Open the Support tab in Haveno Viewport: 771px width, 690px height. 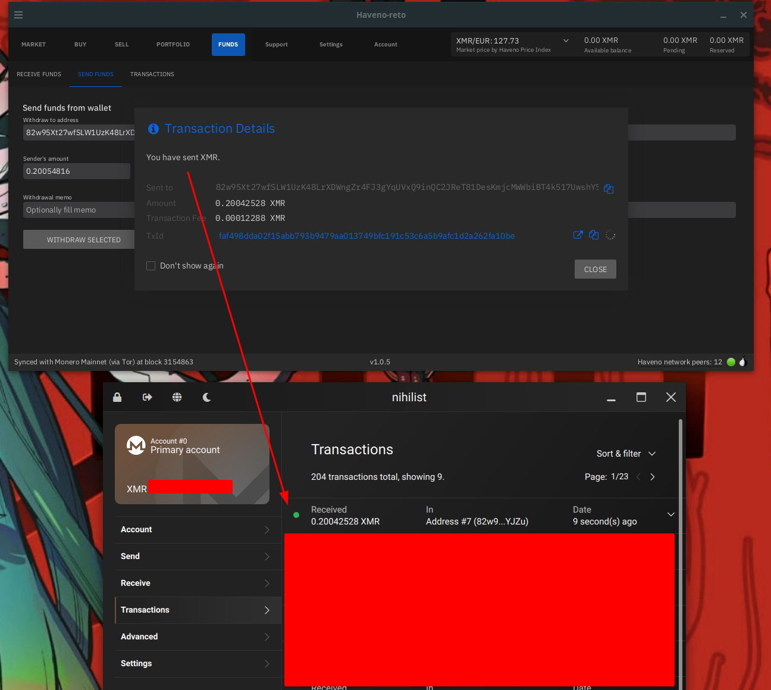coord(277,45)
